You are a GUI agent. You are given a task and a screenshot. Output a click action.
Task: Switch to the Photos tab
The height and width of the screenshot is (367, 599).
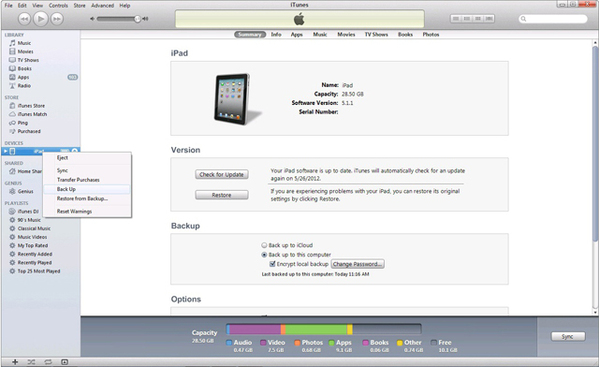(431, 35)
